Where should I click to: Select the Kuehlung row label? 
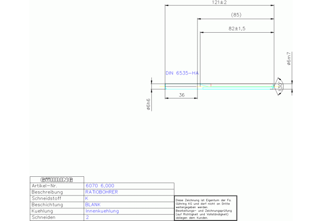pos(44,211)
